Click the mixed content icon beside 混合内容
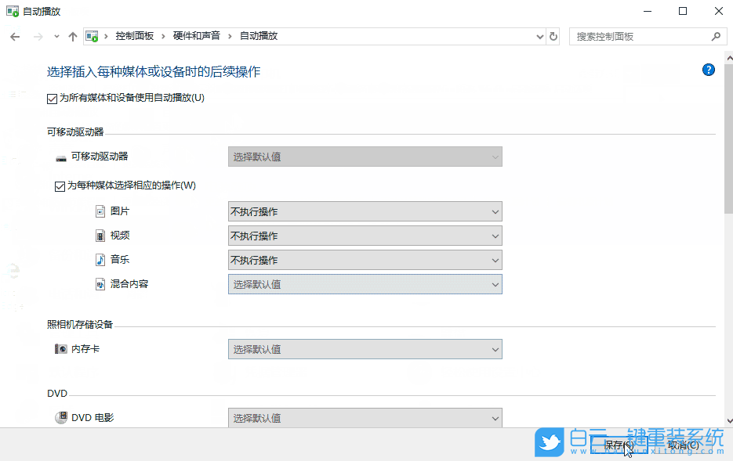This screenshot has height=461, width=733. (100, 283)
